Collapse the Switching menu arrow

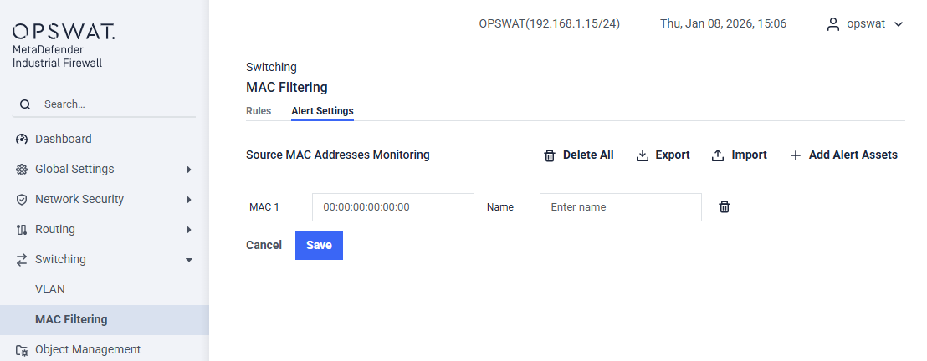pos(189,260)
